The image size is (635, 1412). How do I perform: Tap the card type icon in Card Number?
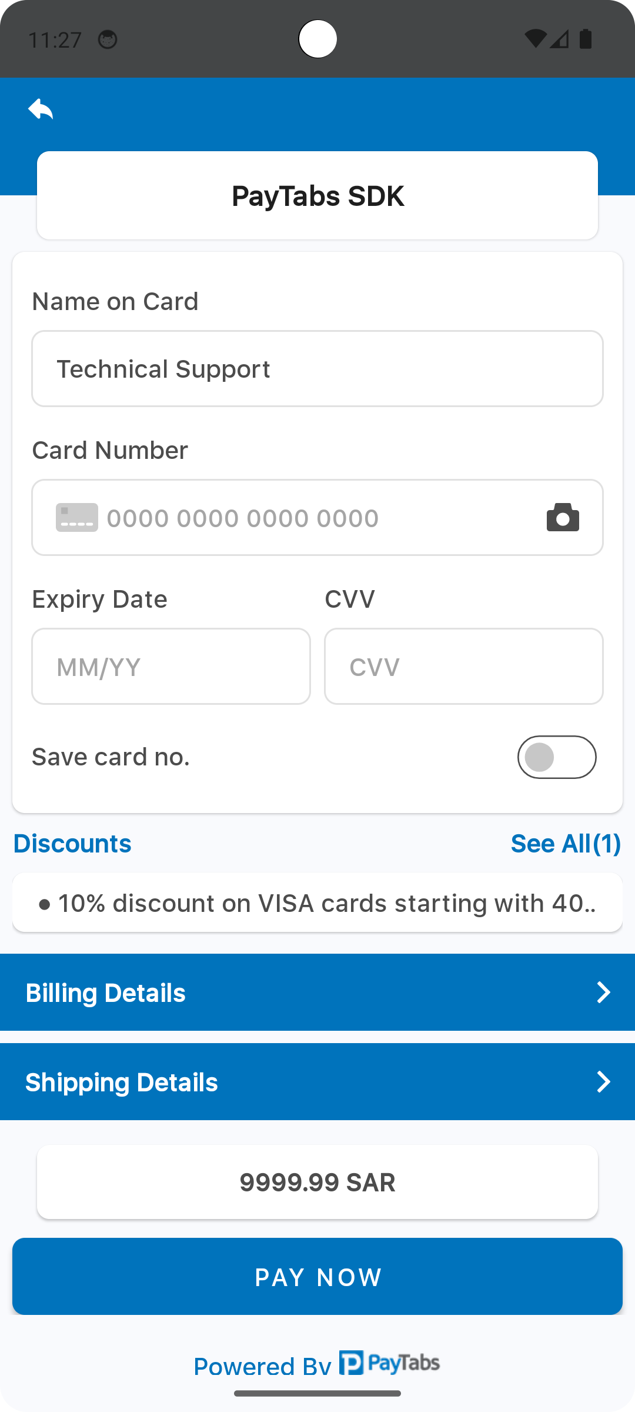click(77, 517)
